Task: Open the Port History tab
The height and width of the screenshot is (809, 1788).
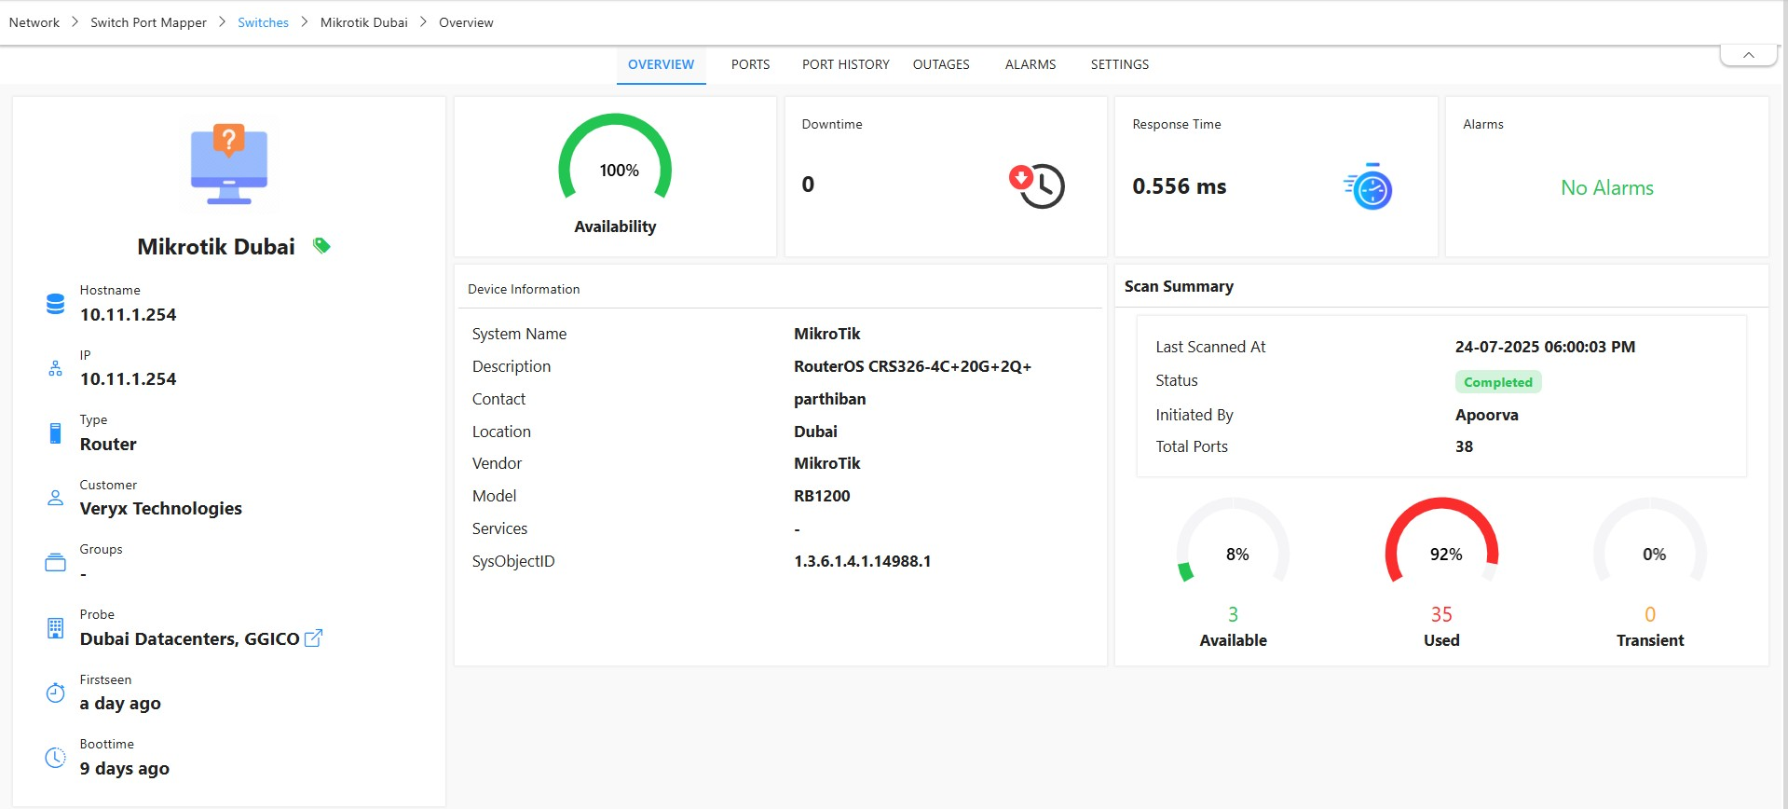Action: coord(845,64)
